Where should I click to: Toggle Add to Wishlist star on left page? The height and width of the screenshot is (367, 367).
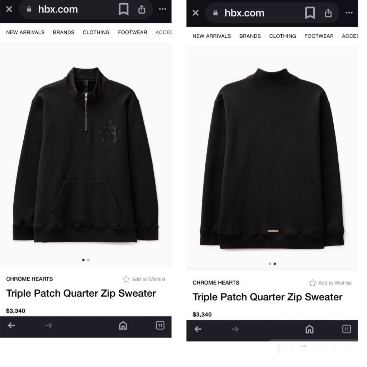coord(126,279)
